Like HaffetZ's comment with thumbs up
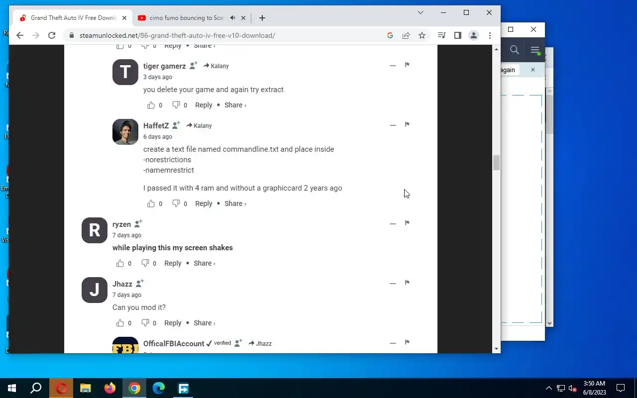The height and width of the screenshot is (398, 637). click(151, 203)
